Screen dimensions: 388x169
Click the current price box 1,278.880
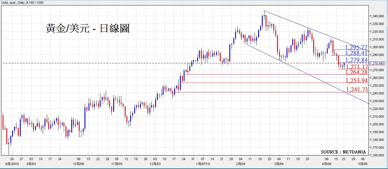pyautogui.click(x=378, y=63)
